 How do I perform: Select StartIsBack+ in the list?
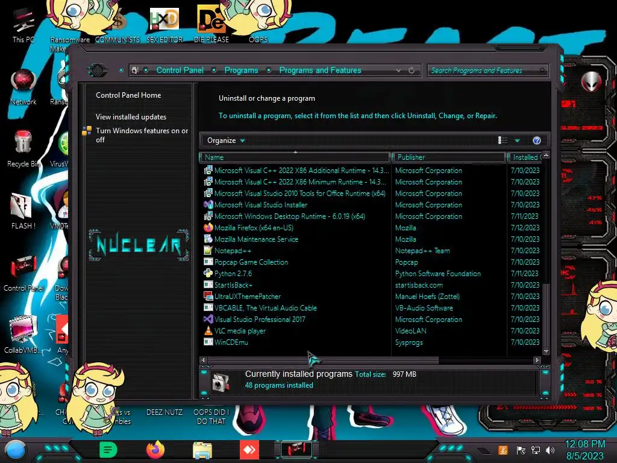pyautogui.click(x=233, y=285)
